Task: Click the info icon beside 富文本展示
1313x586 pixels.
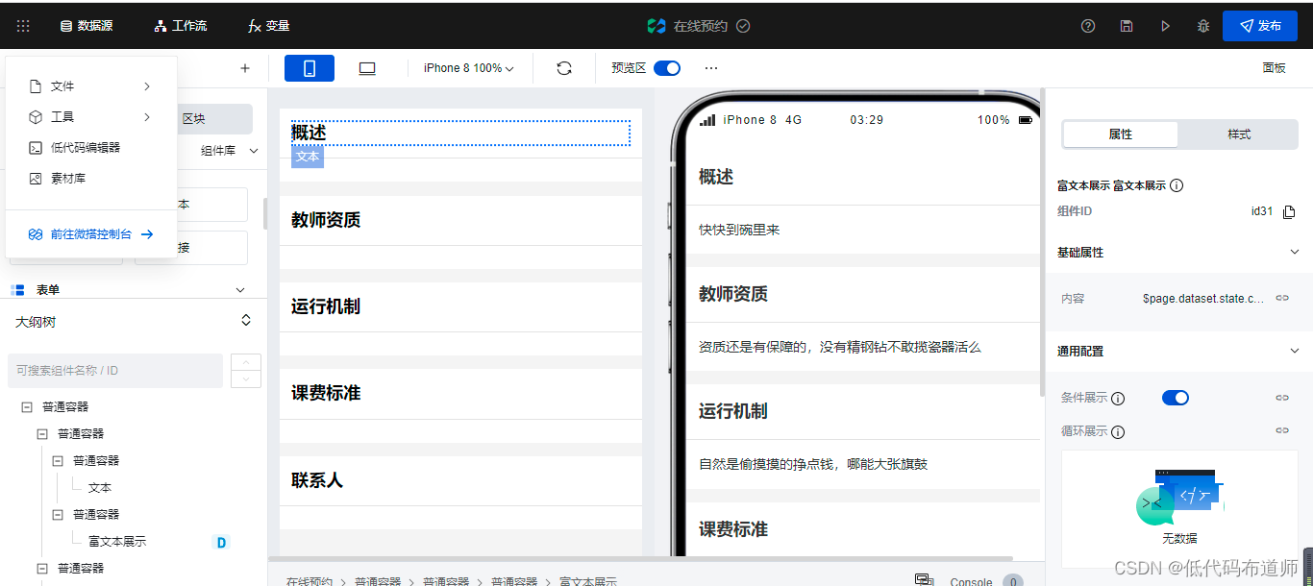Action: tap(1177, 185)
